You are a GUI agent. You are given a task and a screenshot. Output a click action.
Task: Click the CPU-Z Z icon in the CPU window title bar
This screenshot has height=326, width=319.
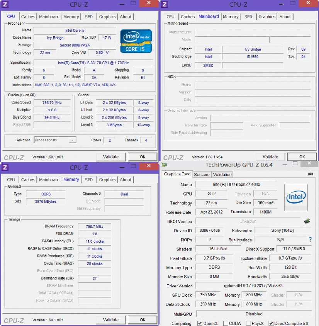(5, 4)
